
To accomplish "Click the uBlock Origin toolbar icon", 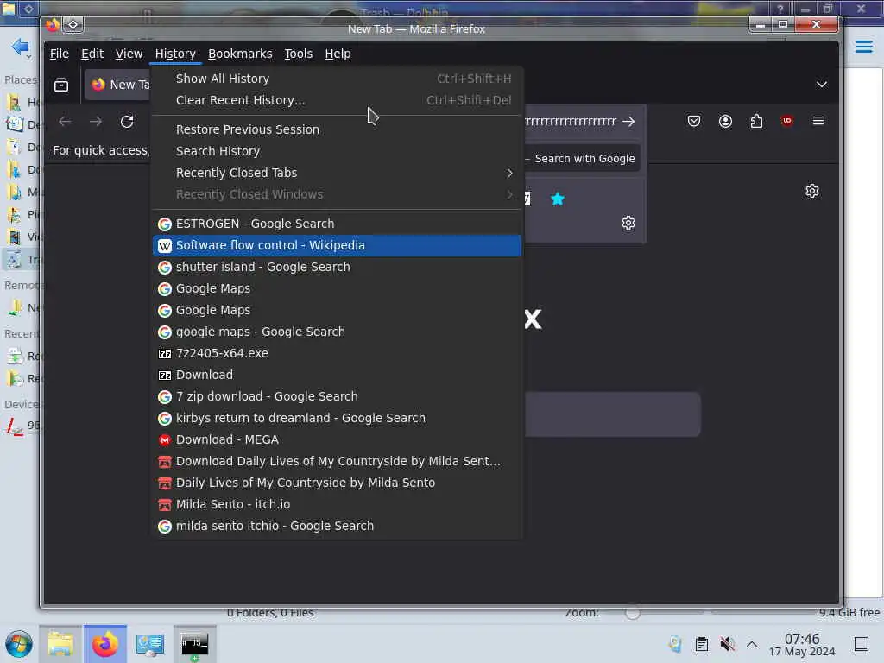I will [787, 121].
